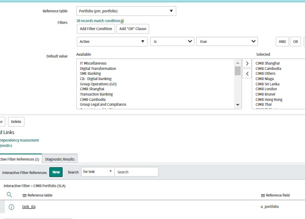Viewport: 305px width, 219px height.
Task: Select CB - Digital Banking in Available list
Action: click(96, 79)
